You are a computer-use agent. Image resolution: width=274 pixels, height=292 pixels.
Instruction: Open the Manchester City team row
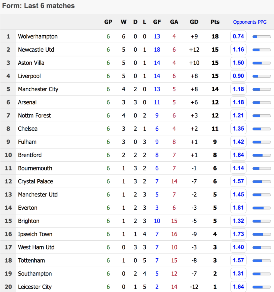(137, 89)
